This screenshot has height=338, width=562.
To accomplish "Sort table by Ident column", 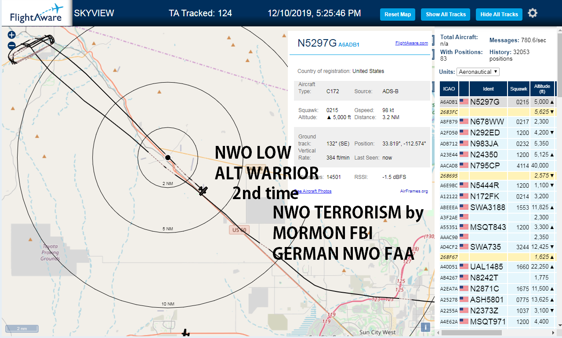I will [x=488, y=89].
